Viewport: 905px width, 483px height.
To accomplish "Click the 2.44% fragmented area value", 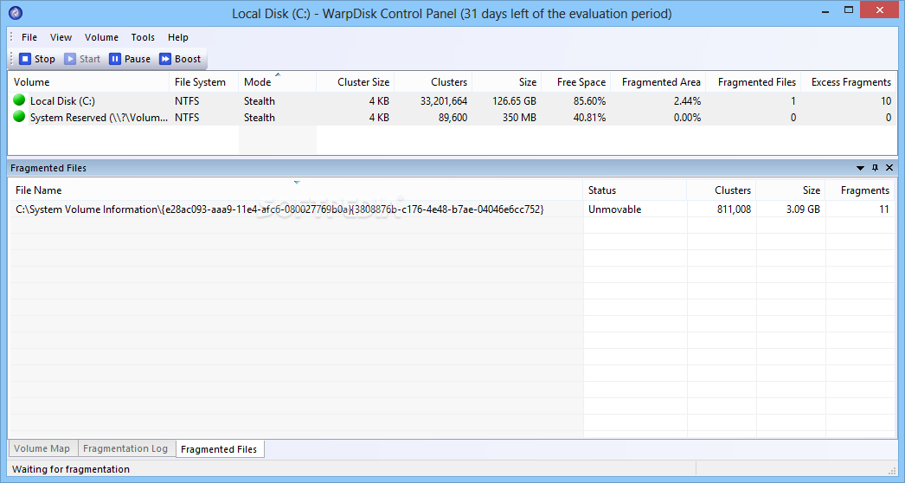I will click(x=688, y=100).
